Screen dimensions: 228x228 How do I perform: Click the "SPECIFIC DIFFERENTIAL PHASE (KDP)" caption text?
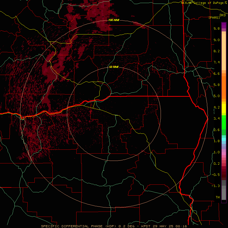pyautogui.click(x=79, y=226)
